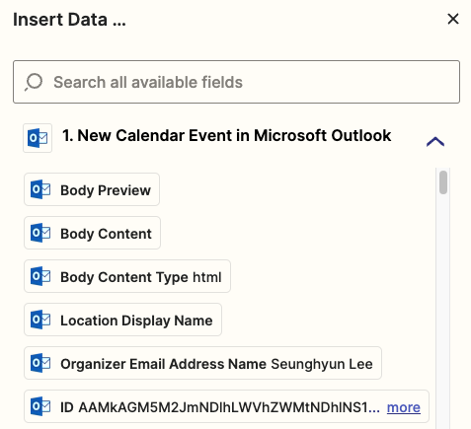
Task: Open the more link in ID field
Action: coord(404,407)
